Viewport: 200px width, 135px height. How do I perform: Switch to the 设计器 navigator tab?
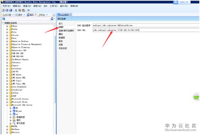point(8,15)
